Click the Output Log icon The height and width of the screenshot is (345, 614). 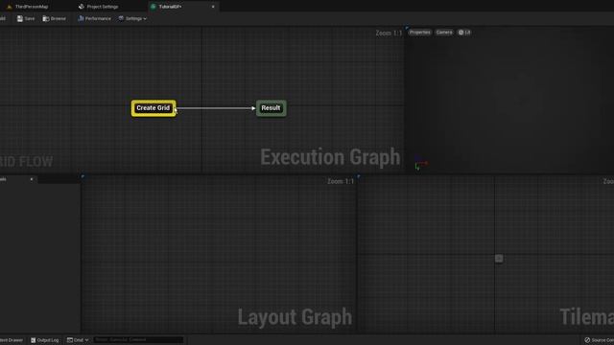(x=34, y=340)
